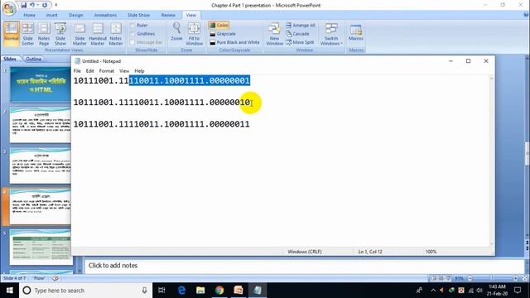The width and height of the screenshot is (530, 298).
Task: Open the Design ribbon tab
Action: tap(75, 15)
